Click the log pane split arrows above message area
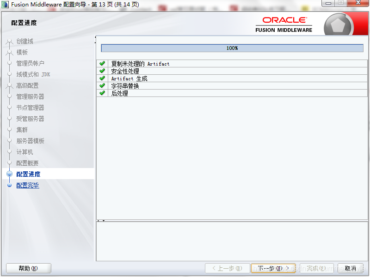The image size is (370, 277). 101,221
